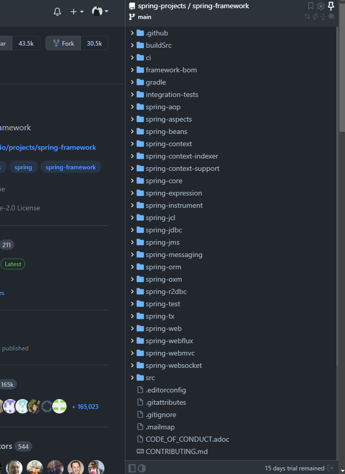Expand the spring-expression folder chevron
Screen dimensions: 345x474
pyautogui.click(x=132, y=193)
